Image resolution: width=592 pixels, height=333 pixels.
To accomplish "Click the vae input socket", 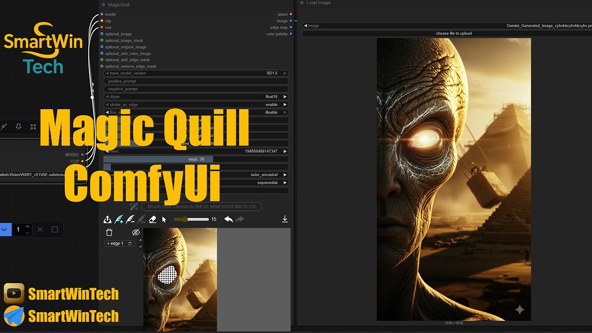I will [x=102, y=27].
